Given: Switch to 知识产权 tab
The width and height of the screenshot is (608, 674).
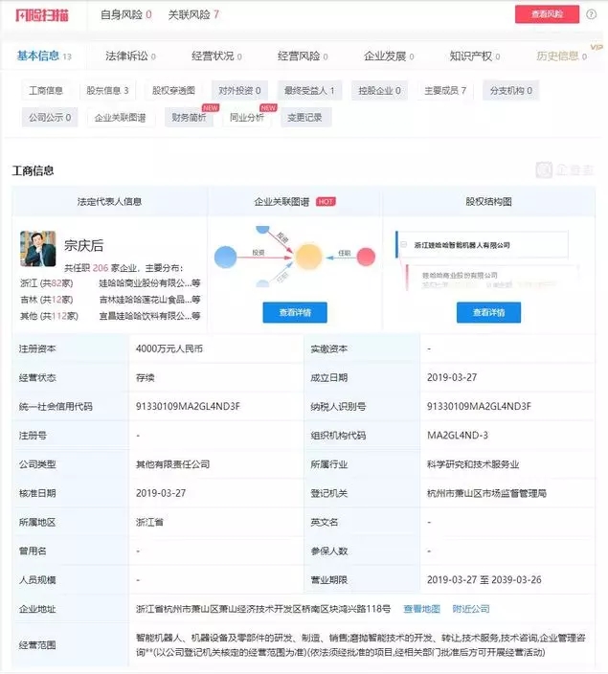Looking at the screenshot, I should pos(474,56).
